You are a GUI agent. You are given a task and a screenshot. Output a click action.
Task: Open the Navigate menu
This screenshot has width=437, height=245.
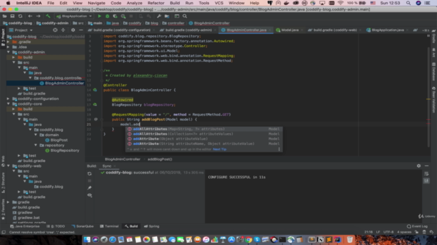96,3
